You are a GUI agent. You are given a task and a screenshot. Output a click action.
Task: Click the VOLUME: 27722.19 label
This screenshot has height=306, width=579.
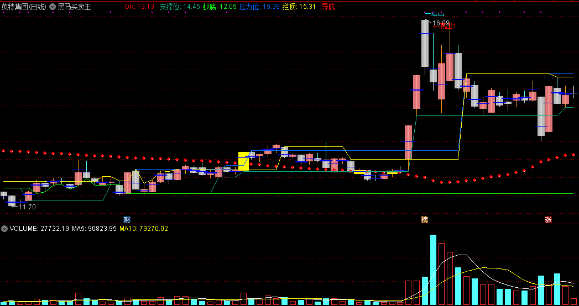pyautogui.click(x=39, y=229)
